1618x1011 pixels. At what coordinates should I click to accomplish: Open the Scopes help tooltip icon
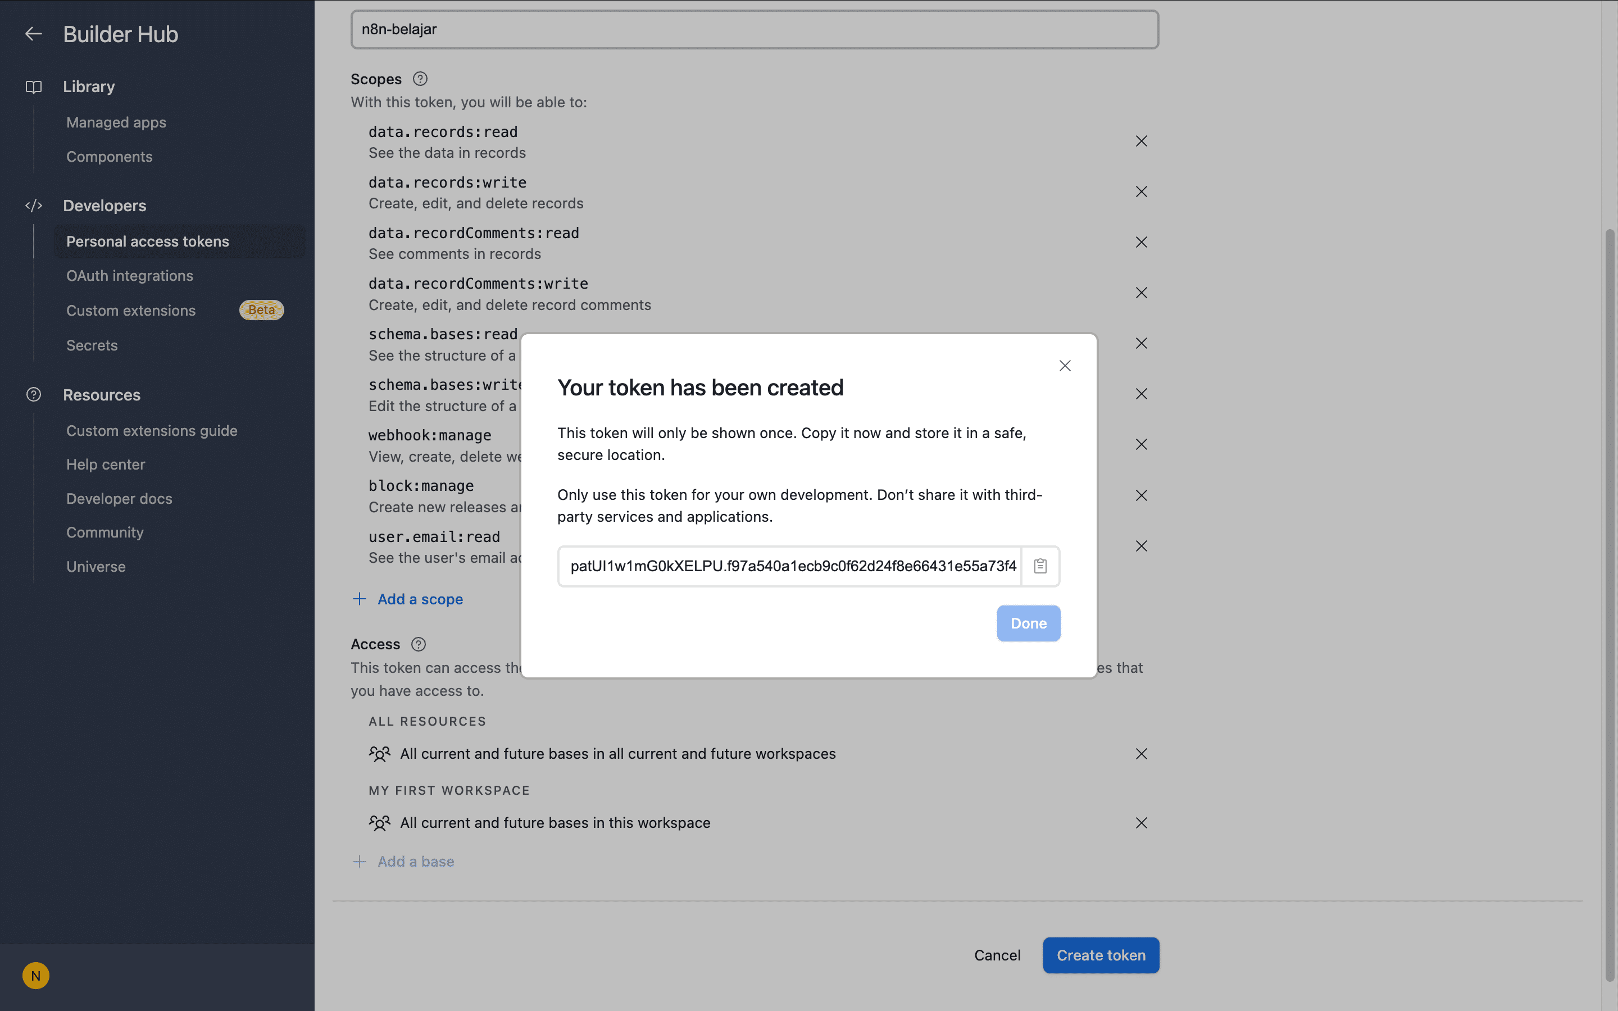pos(420,79)
